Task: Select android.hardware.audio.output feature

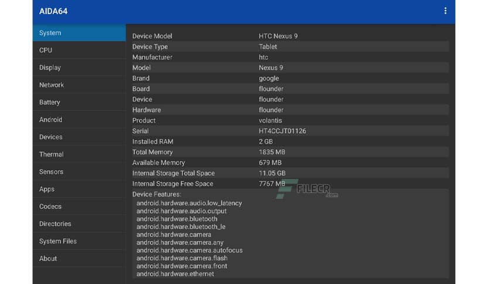Action: click(x=182, y=211)
